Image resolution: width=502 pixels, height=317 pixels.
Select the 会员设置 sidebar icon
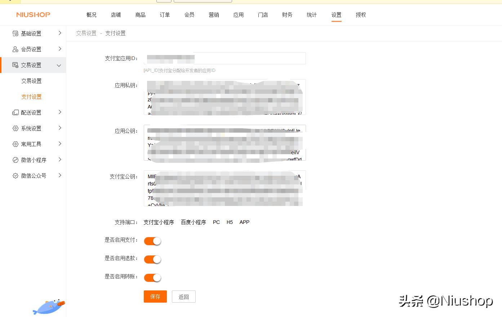pos(15,49)
